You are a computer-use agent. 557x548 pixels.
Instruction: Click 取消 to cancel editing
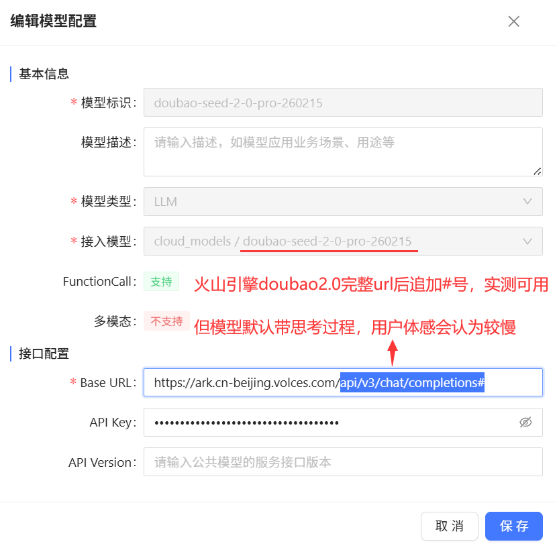click(x=449, y=526)
